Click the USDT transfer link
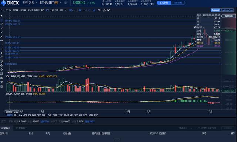 pyautogui.click(x=90, y=121)
